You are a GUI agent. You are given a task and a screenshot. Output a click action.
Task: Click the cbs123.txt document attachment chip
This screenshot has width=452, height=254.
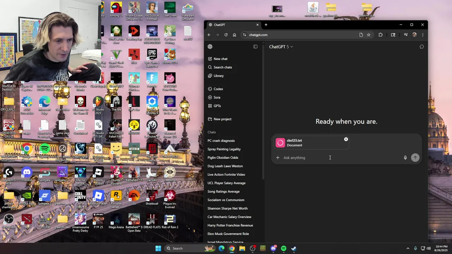pyautogui.click(x=311, y=143)
